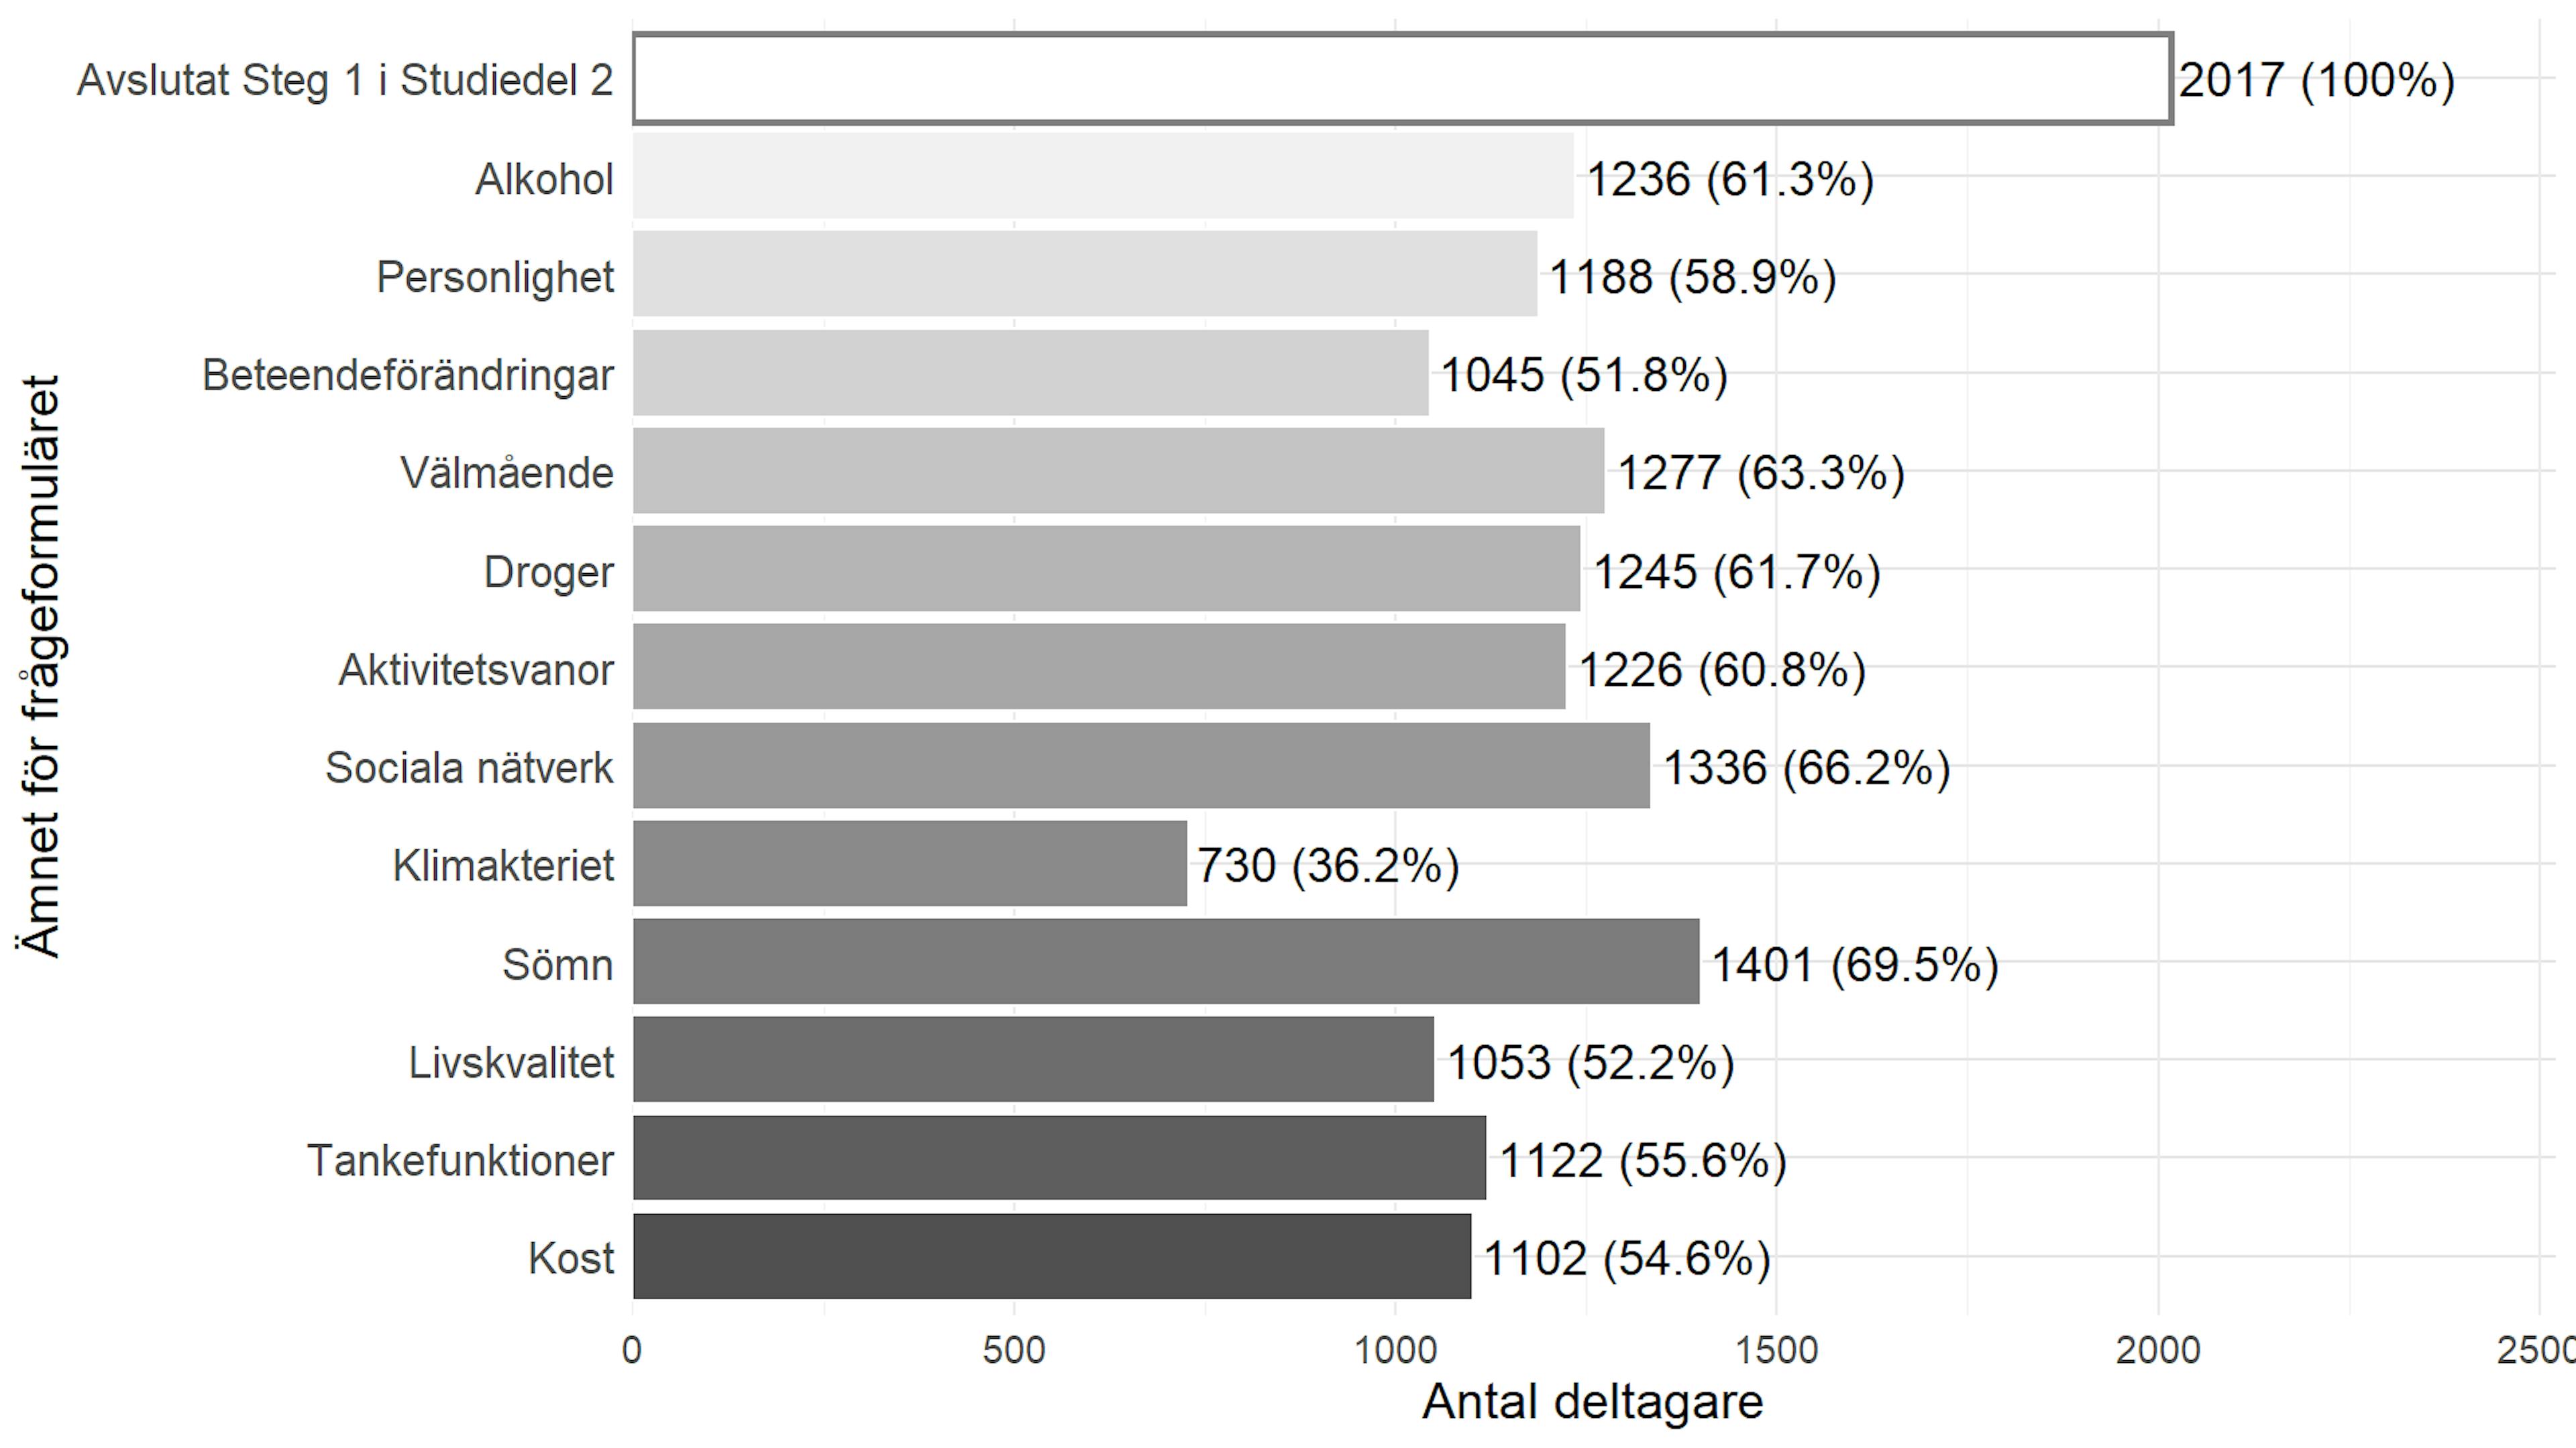Click the Beteendeförändringar category label
The image size is (2576, 1448).
click(x=407, y=375)
